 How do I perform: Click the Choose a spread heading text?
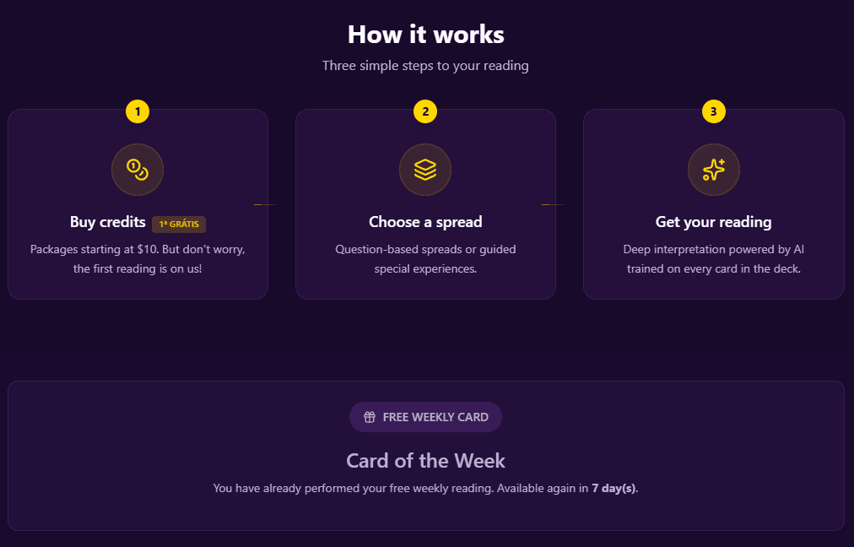[425, 221]
